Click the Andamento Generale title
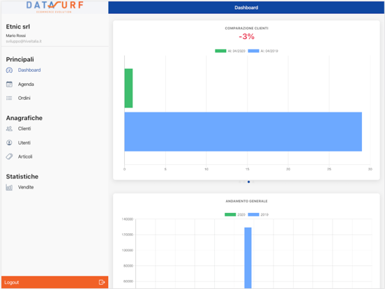 pyautogui.click(x=246, y=201)
